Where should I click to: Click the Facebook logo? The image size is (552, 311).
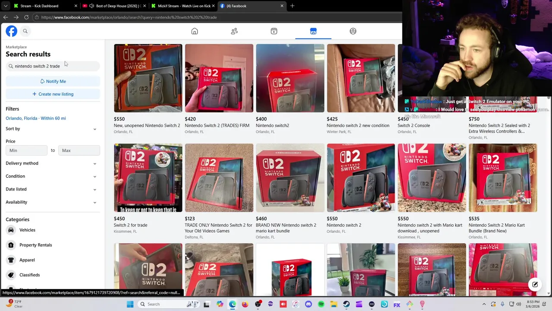tap(12, 31)
